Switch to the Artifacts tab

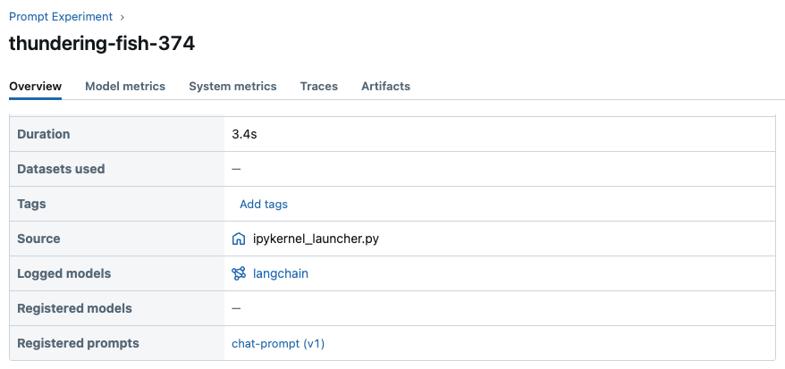[x=385, y=87]
